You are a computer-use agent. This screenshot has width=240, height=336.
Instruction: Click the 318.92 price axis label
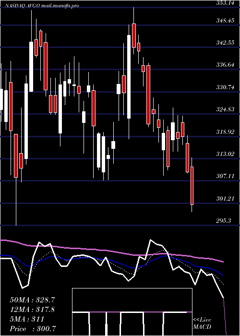coord(225,132)
